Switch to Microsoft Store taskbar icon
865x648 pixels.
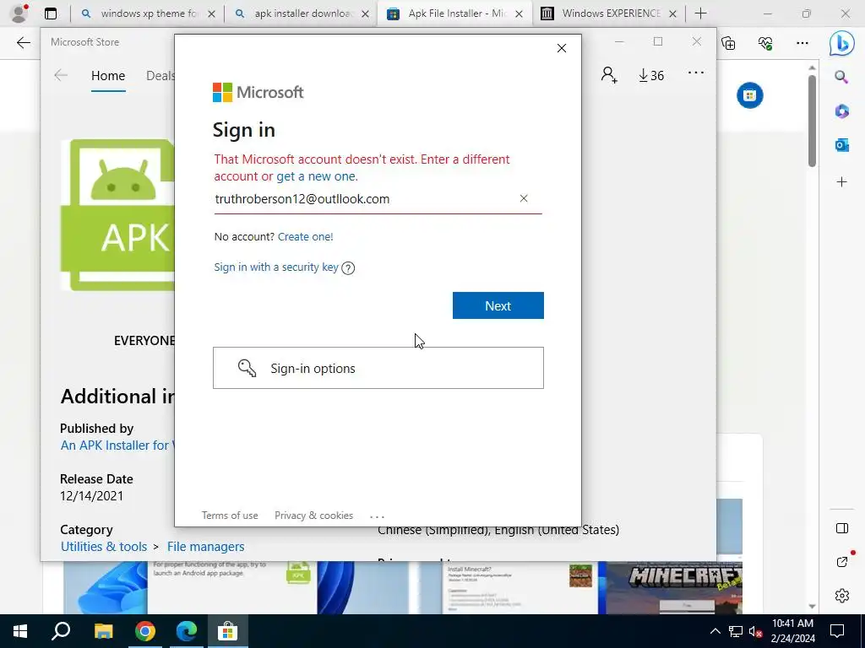(x=227, y=631)
